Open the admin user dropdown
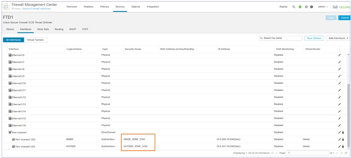The width and height of the screenshot is (351, 158). [x=323, y=7]
